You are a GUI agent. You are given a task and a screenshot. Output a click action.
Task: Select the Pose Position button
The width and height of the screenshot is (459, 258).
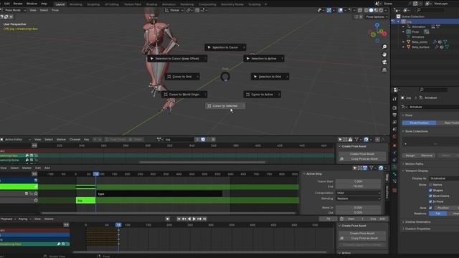419,123
